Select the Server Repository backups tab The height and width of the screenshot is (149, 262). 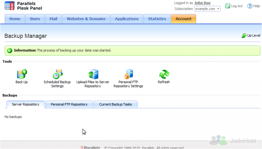[26, 104]
